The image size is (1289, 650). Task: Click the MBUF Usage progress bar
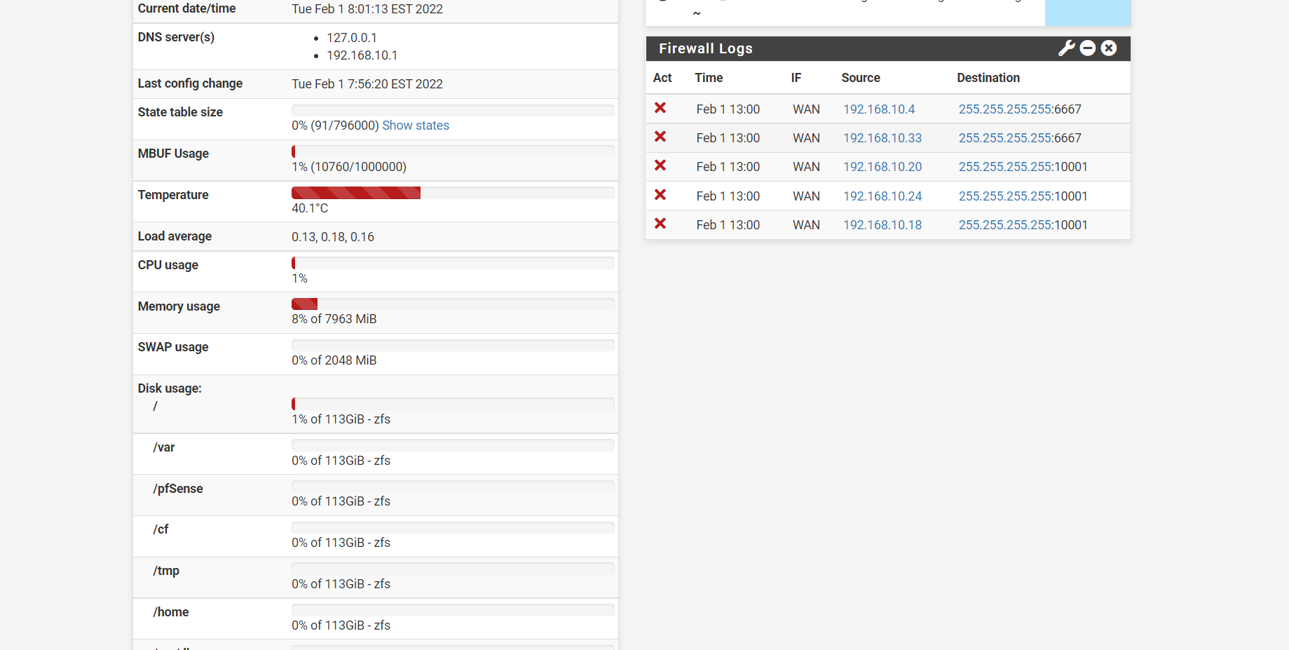pos(453,151)
